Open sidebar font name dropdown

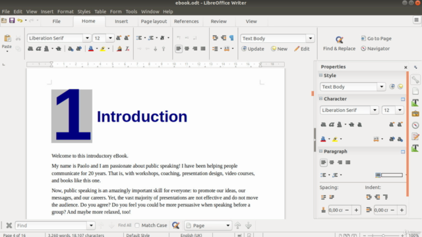375,110
